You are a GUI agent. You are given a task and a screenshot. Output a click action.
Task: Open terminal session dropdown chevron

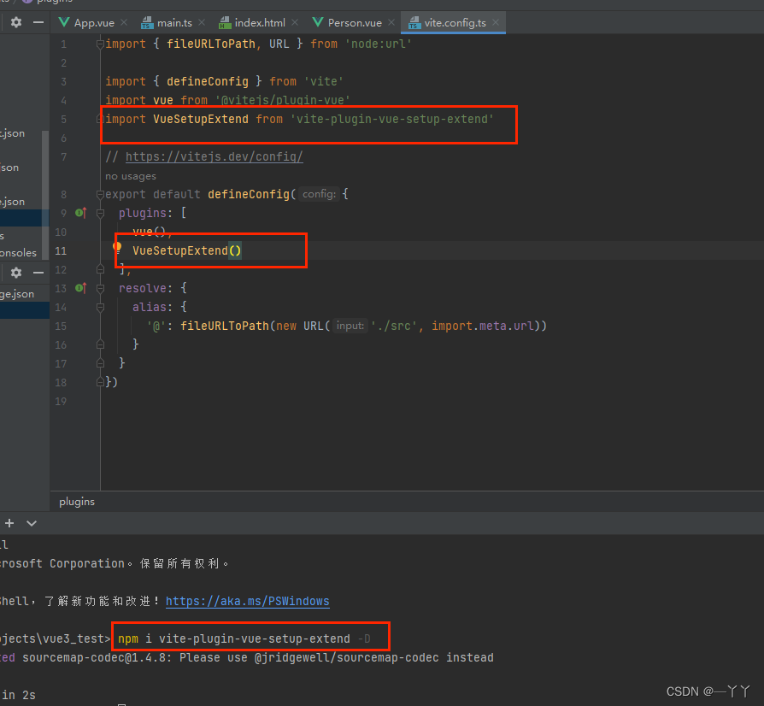point(32,523)
